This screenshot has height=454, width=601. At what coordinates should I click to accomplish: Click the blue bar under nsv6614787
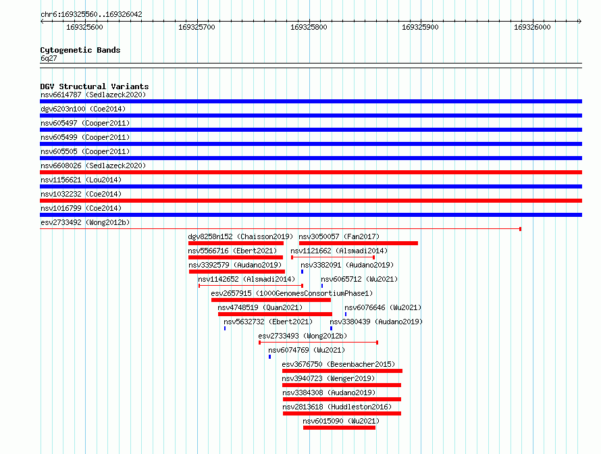[x=311, y=101]
